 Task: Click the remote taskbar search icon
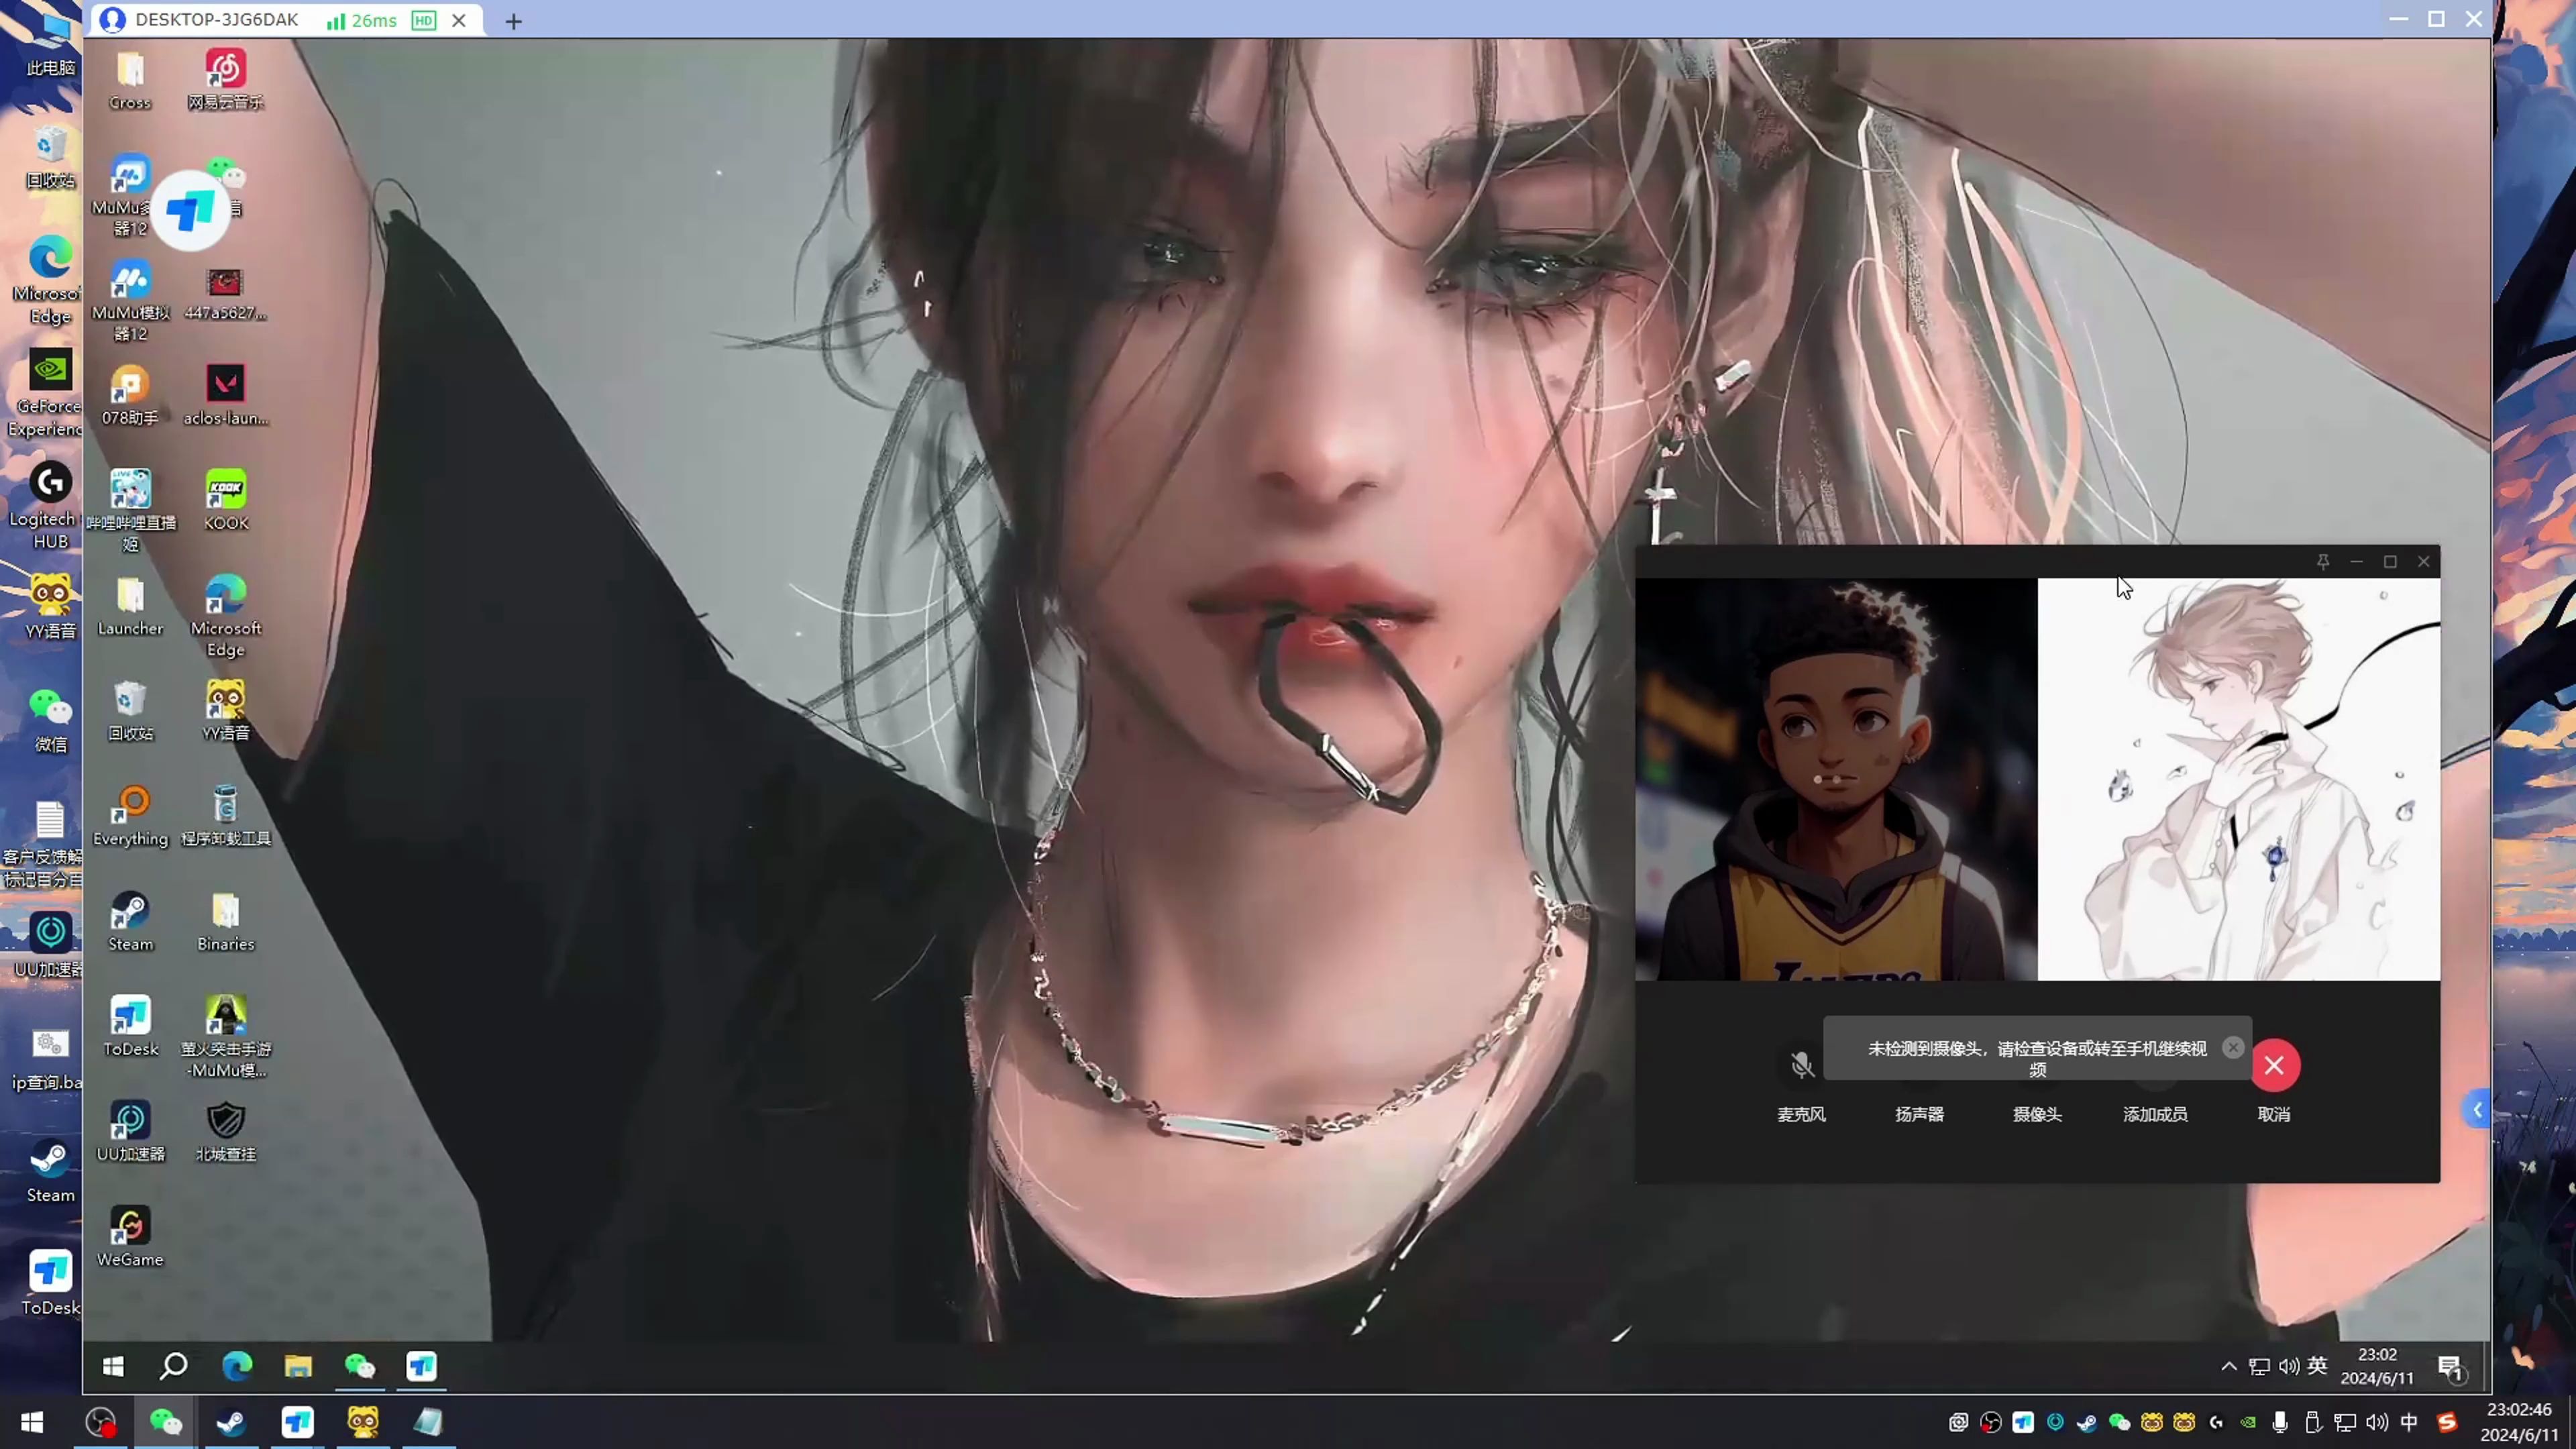174,1366
